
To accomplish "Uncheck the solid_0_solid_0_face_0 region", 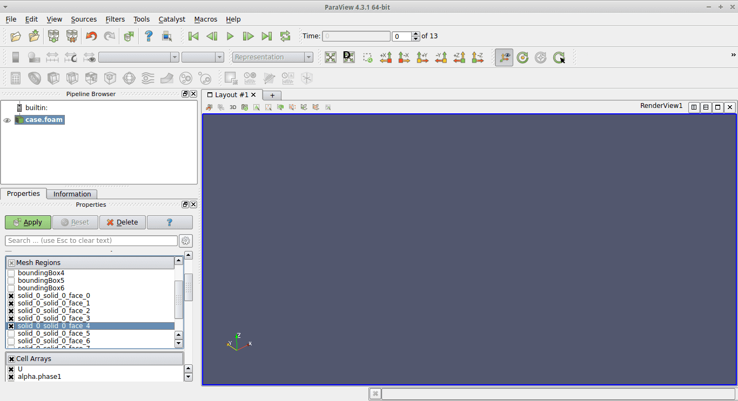I will pyautogui.click(x=11, y=296).
